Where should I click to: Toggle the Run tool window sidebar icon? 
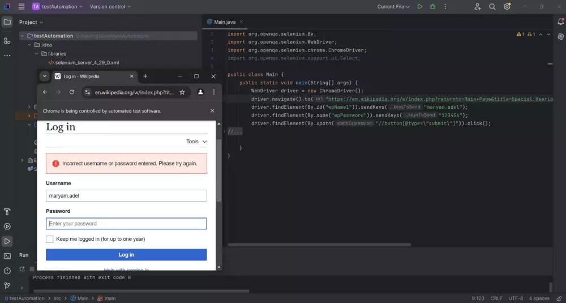tap(7, 241)
